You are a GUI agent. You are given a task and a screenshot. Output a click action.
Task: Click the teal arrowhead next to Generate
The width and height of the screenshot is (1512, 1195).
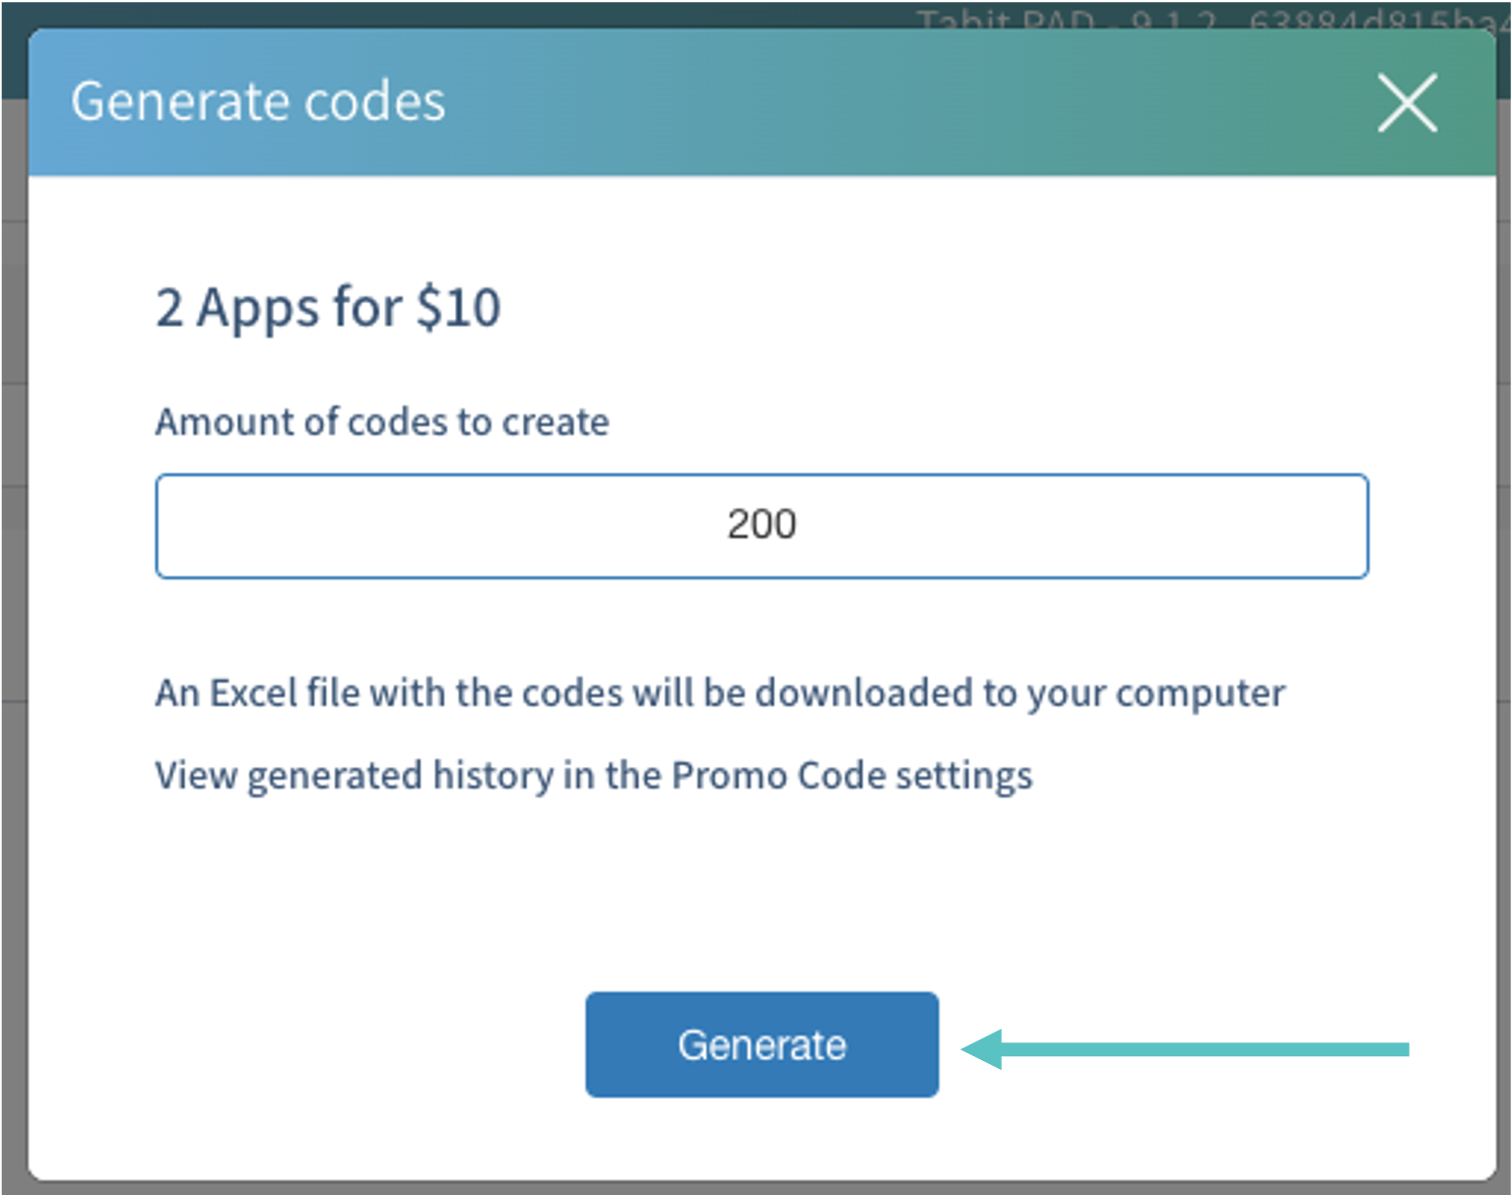click(983, 1049)
